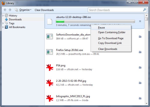The image size is (150, 107).
Task: Click the magnifier search icon
Action: (144, 10)
